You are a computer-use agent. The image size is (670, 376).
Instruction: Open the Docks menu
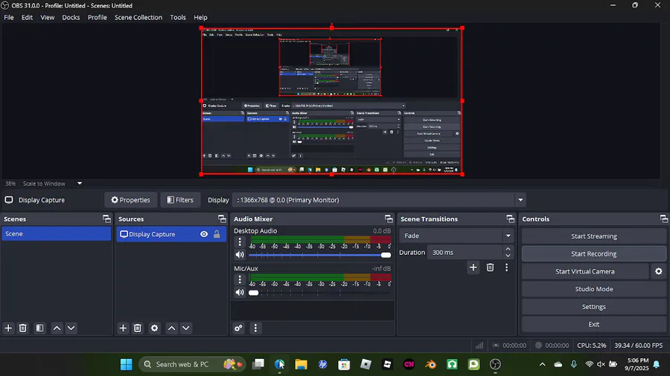(71, 18)
